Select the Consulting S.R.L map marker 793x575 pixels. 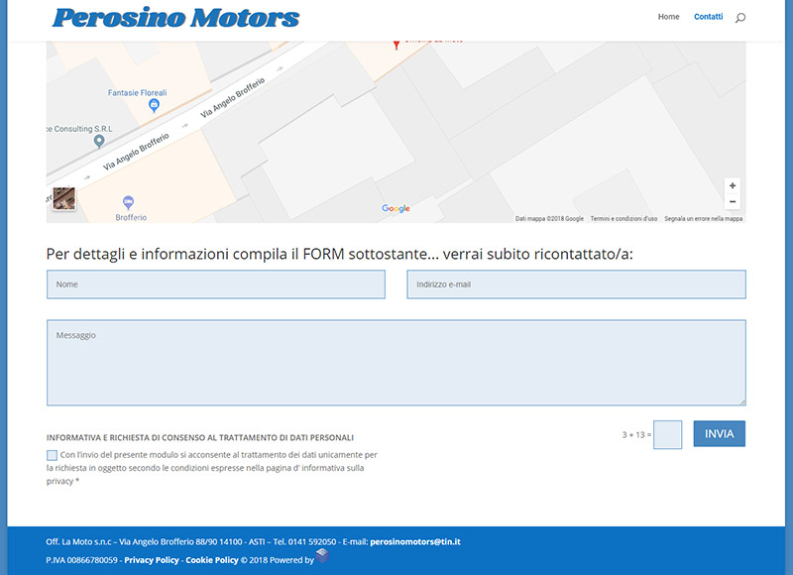click(99, 142)
